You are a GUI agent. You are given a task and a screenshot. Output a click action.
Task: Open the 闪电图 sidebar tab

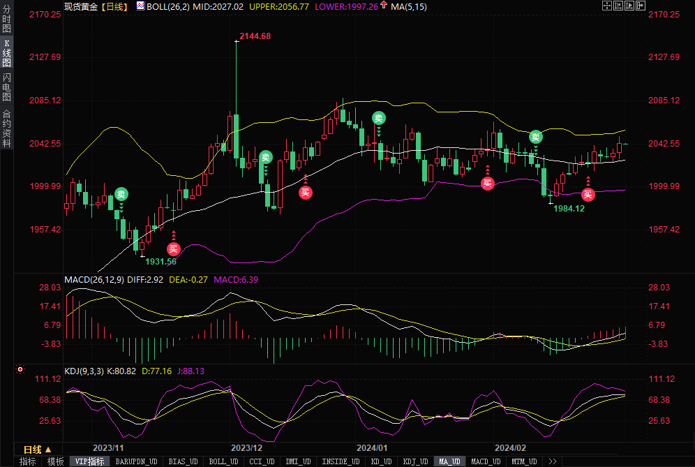click(6, 87)
